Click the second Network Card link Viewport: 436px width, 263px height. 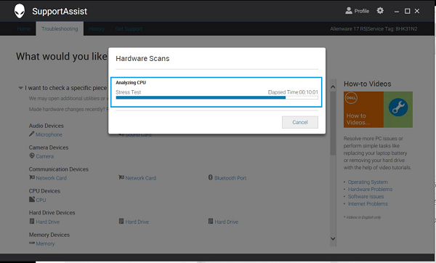[x=140, y=178]
